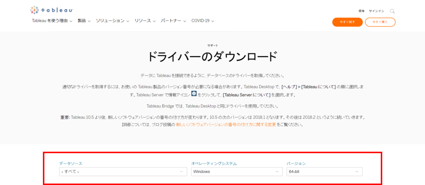Image resolution: width=425 pixels, height=185 pixels.
Task: Open the 'Tableau を使う理由' menu
Action: tap(52, 21)
